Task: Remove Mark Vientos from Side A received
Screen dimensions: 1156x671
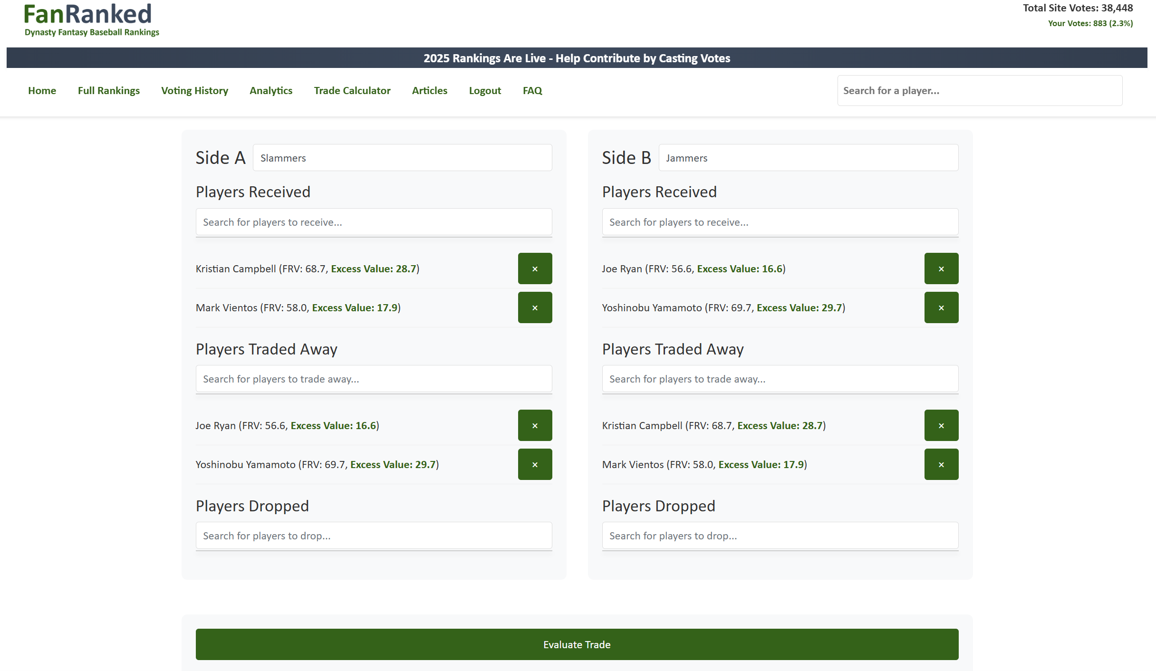Action: pyautogui.click(x=535, y=307)
